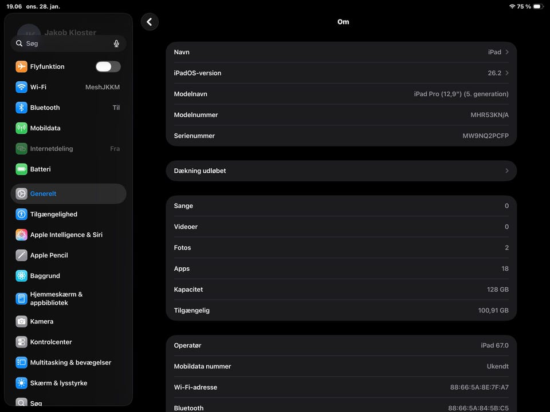Tap the Wi-Fi-adresse 88:66:5A:8E:7F:A7
This screenshot has width=550, height=412.
pos(479,387)
